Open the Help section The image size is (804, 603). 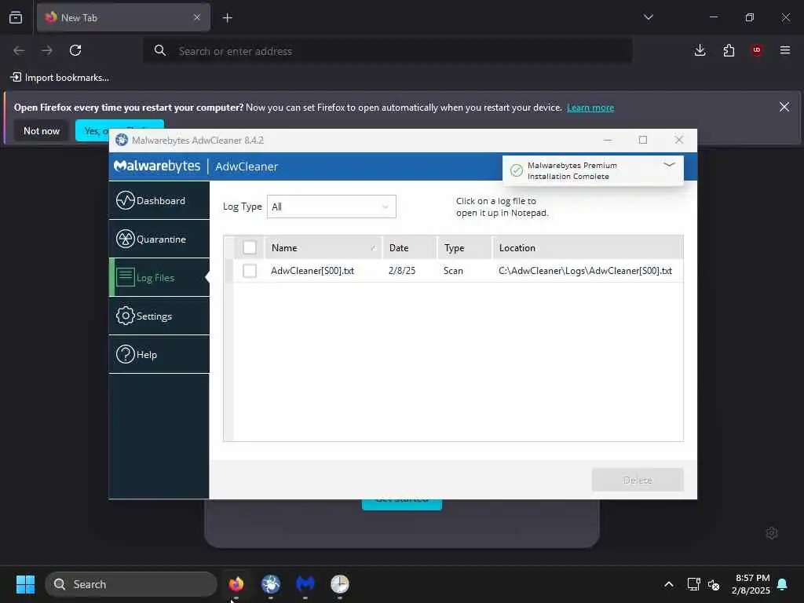[x=159, y=354]
